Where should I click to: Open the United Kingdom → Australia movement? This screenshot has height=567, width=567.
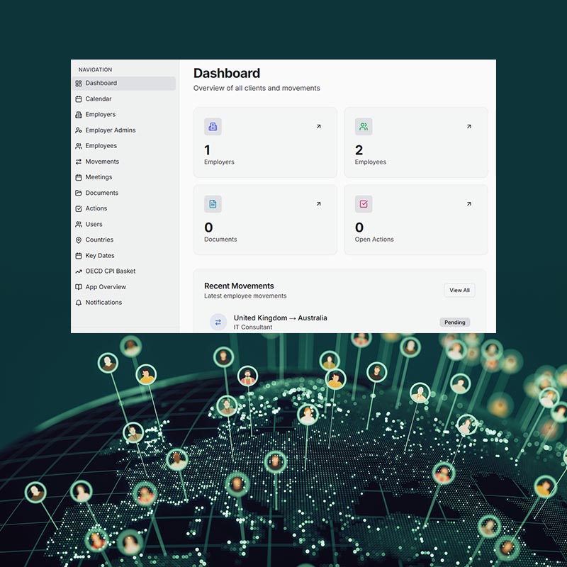[x=281, y=318]
